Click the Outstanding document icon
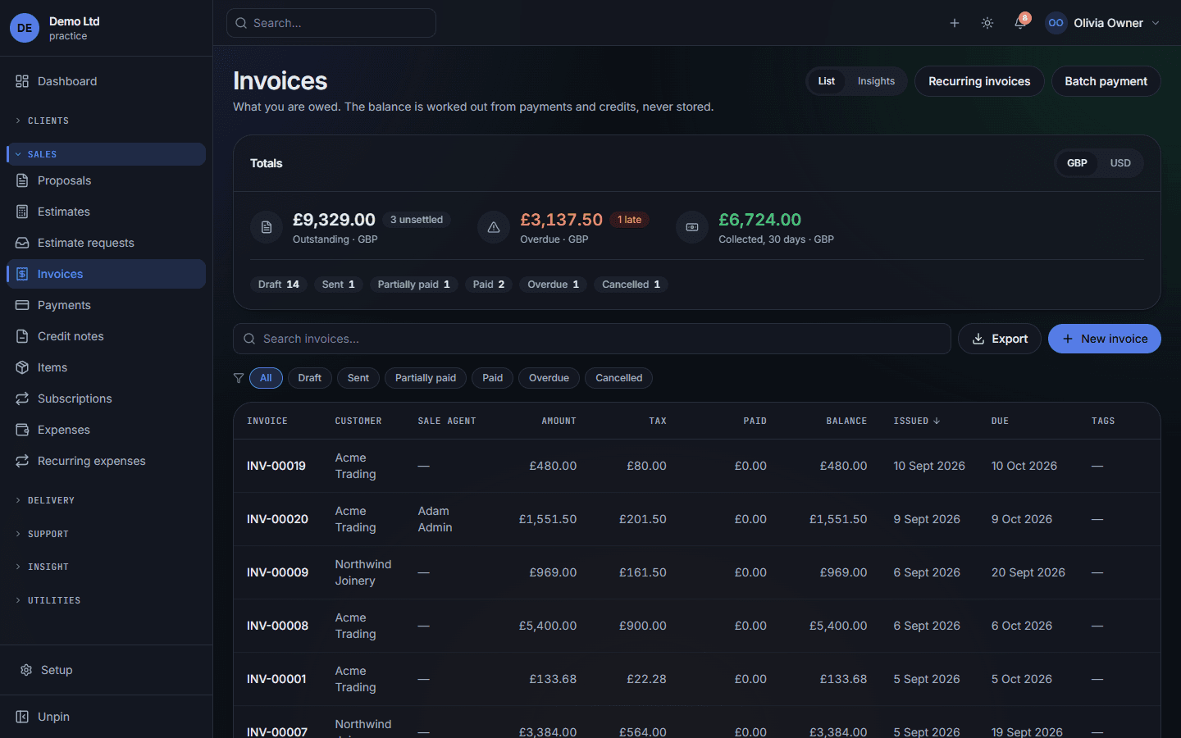The image size is (1181, 738). (x=267, y=227)
